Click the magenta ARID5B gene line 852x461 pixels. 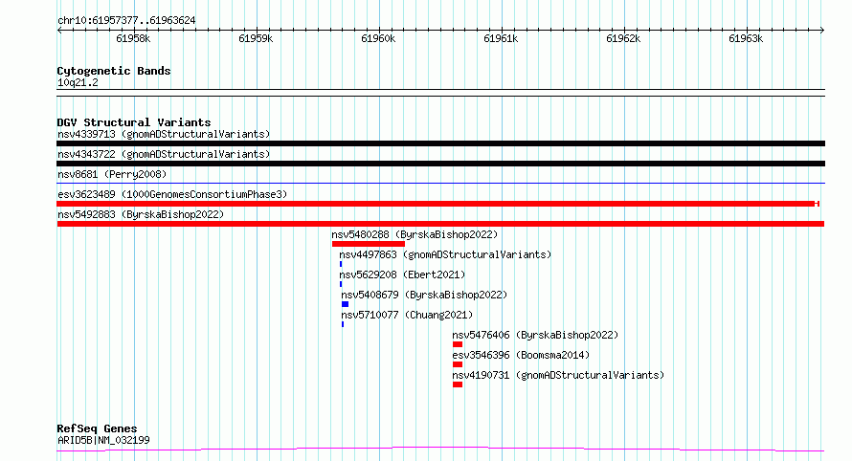point(440,449)
